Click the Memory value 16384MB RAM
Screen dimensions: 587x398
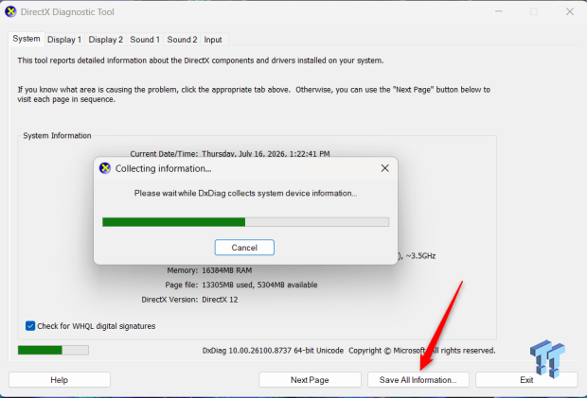coord(227,270)
